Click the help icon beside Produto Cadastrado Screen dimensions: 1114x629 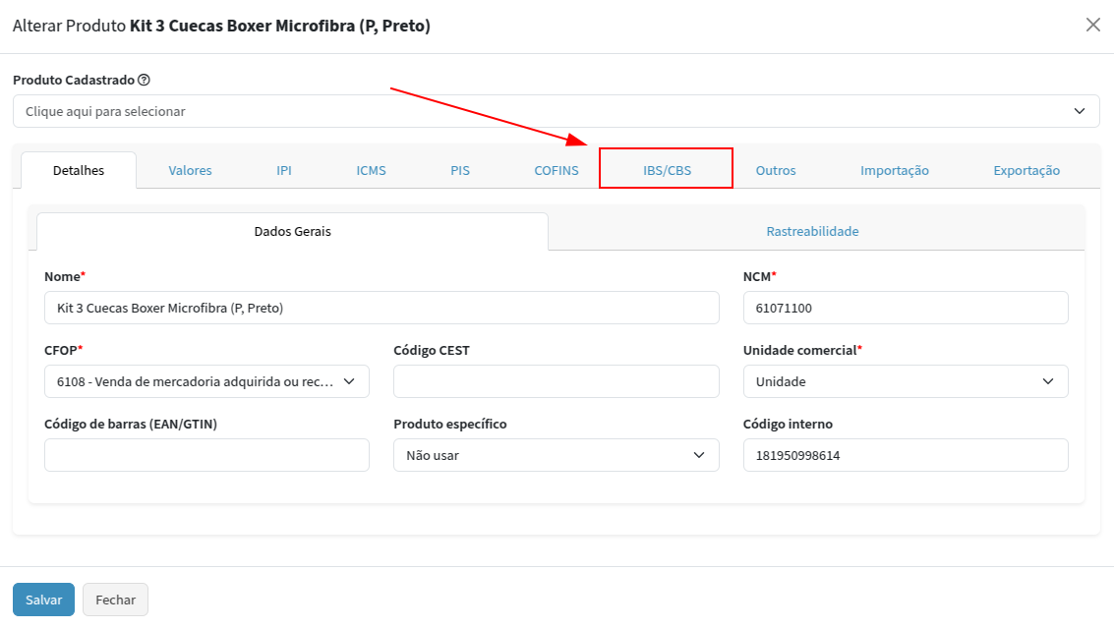point(144,80)
